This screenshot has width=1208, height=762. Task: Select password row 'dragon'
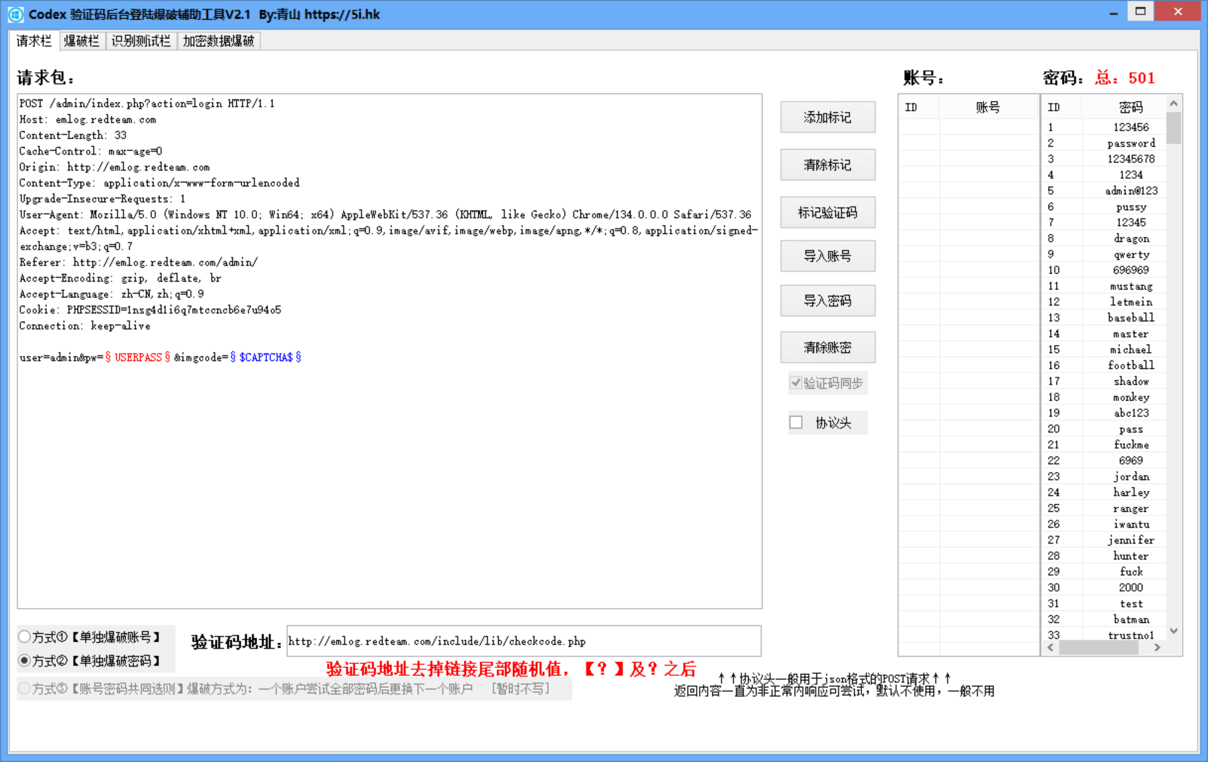1104,238
